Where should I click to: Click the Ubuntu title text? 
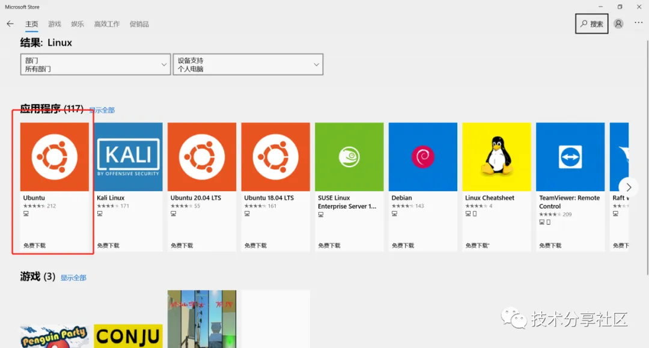[34, 198]
